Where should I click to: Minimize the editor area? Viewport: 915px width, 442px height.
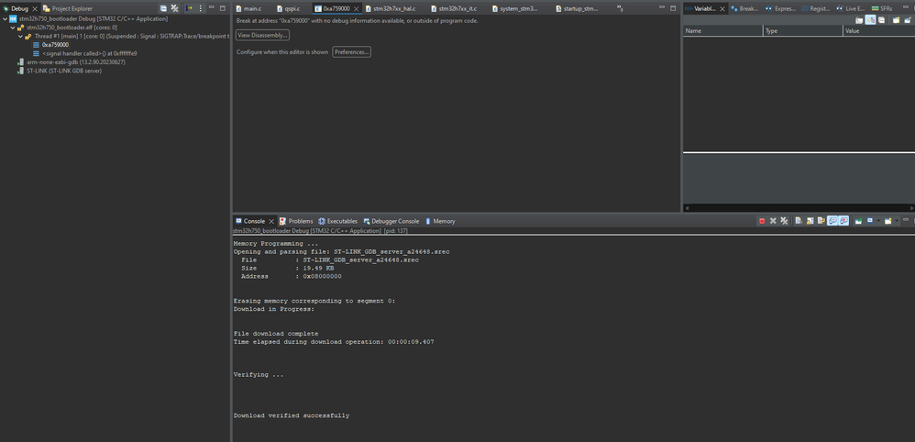[x=662, y=7]
